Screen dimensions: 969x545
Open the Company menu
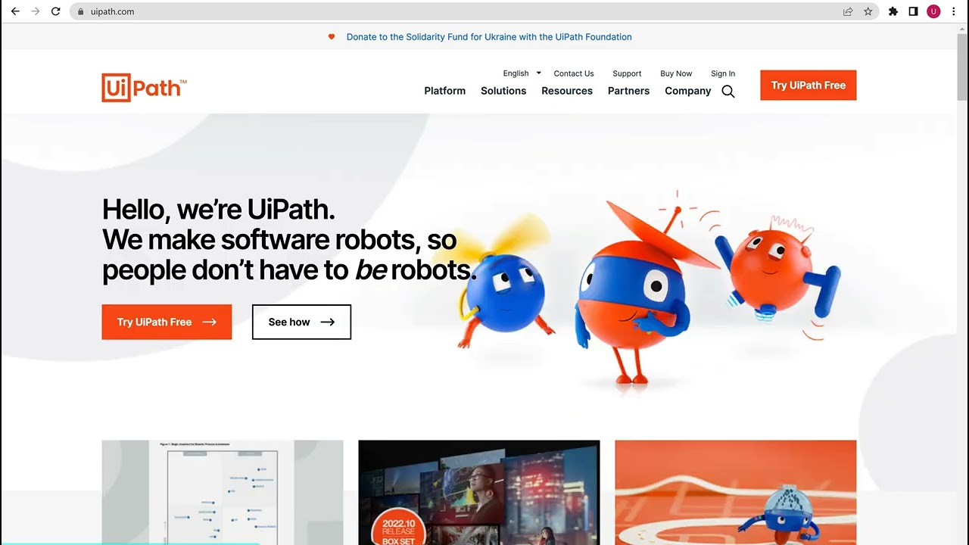click(688, 91)
